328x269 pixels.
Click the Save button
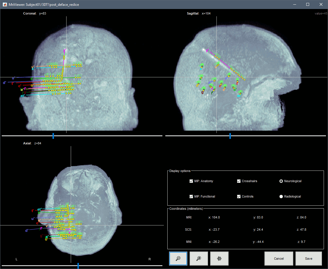(x=309, y=259)
